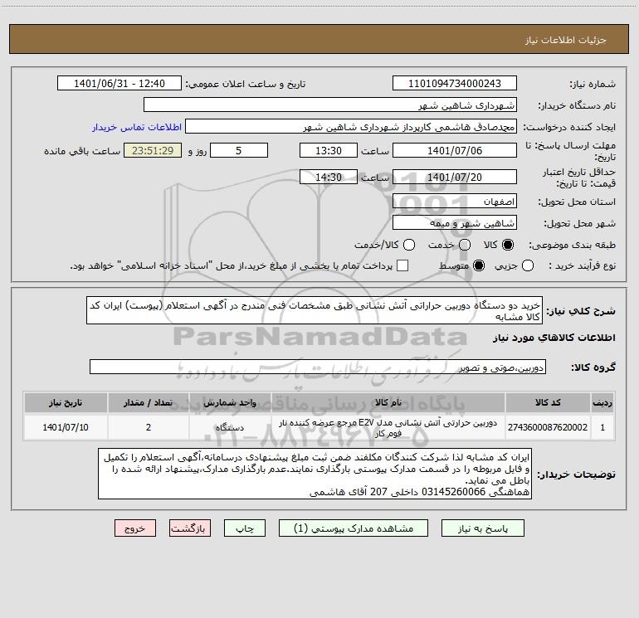Select the متوسط purchase type radio
Image resolution: width=639 pixels, height=618 pixels.
[479, 265]
